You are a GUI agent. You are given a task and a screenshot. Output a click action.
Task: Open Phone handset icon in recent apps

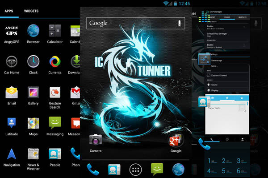(204, 144)
